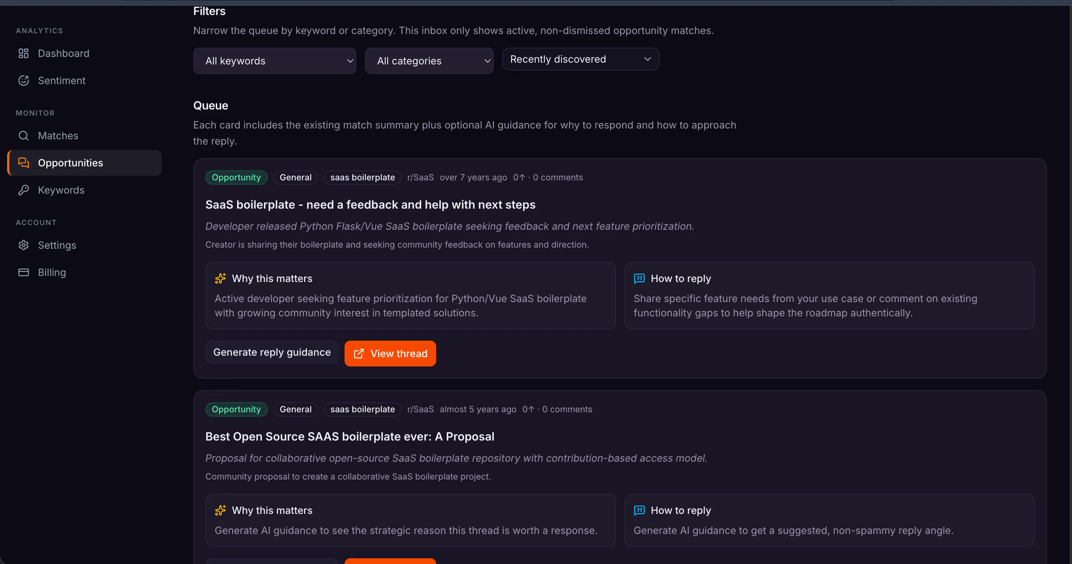Click first card's Why this matters panel text

click(400, 306)
